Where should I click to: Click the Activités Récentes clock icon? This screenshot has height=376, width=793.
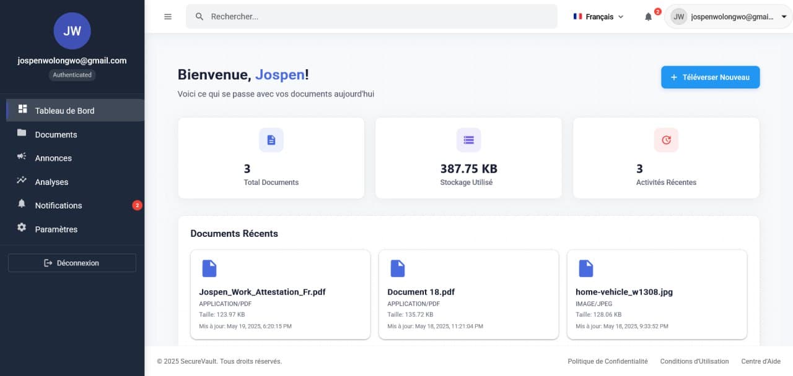pyautogui.click(x=666, y=140)
